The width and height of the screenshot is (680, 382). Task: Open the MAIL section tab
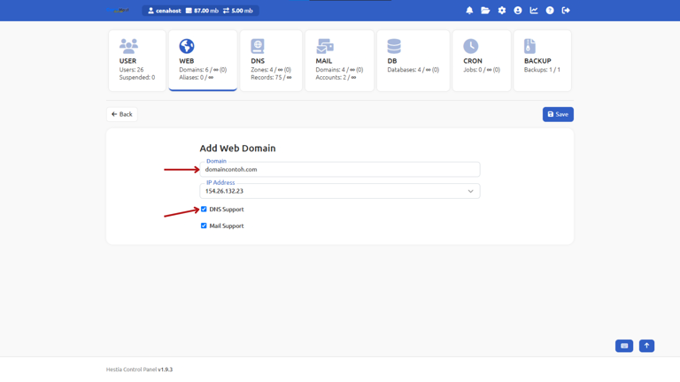(339, 61)
